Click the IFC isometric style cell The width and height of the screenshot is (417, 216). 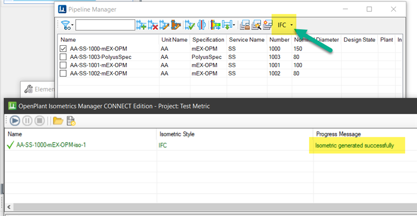point(163,145)
